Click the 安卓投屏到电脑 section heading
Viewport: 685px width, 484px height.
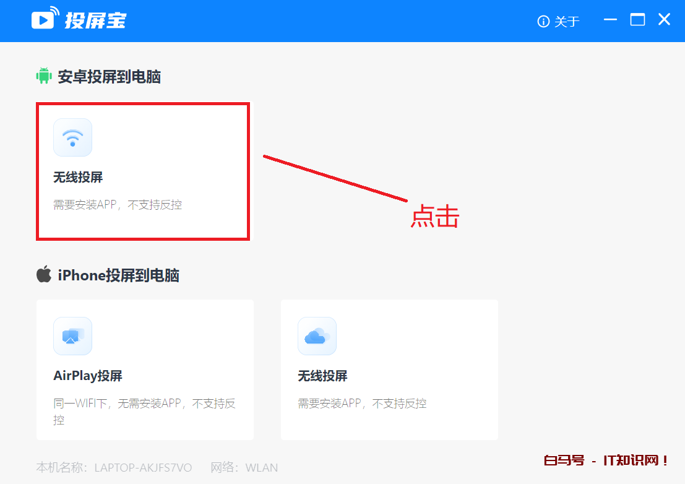pos(109,77)
